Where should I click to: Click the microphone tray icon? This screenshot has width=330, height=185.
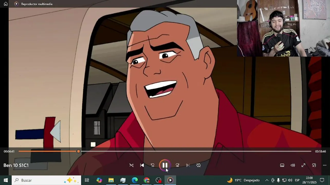pyautogui.click(x=278, y=180)
